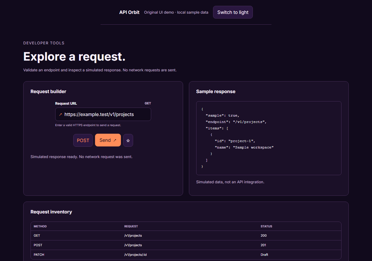Click the "Simulated data, not an API integration" note
This screenshot has width=372, height=261.
pos(230,182)
